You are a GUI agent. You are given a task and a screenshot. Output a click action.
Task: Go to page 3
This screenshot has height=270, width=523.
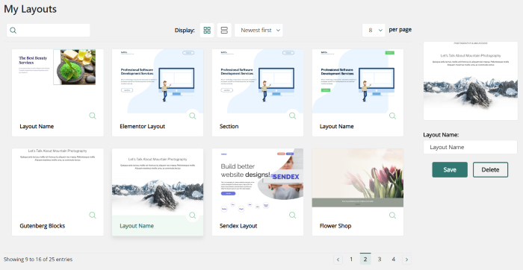pos(380,259)
